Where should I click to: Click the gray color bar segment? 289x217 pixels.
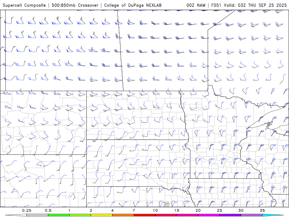(38, 215)
